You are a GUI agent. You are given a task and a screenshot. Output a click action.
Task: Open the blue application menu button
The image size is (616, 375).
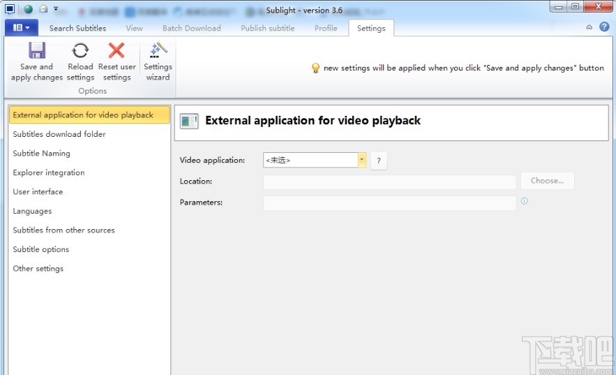(x=22, y=28)
